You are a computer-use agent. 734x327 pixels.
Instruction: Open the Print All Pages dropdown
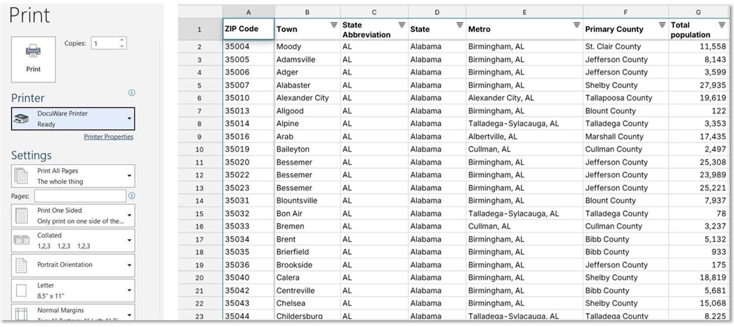[x=73, y=176]
